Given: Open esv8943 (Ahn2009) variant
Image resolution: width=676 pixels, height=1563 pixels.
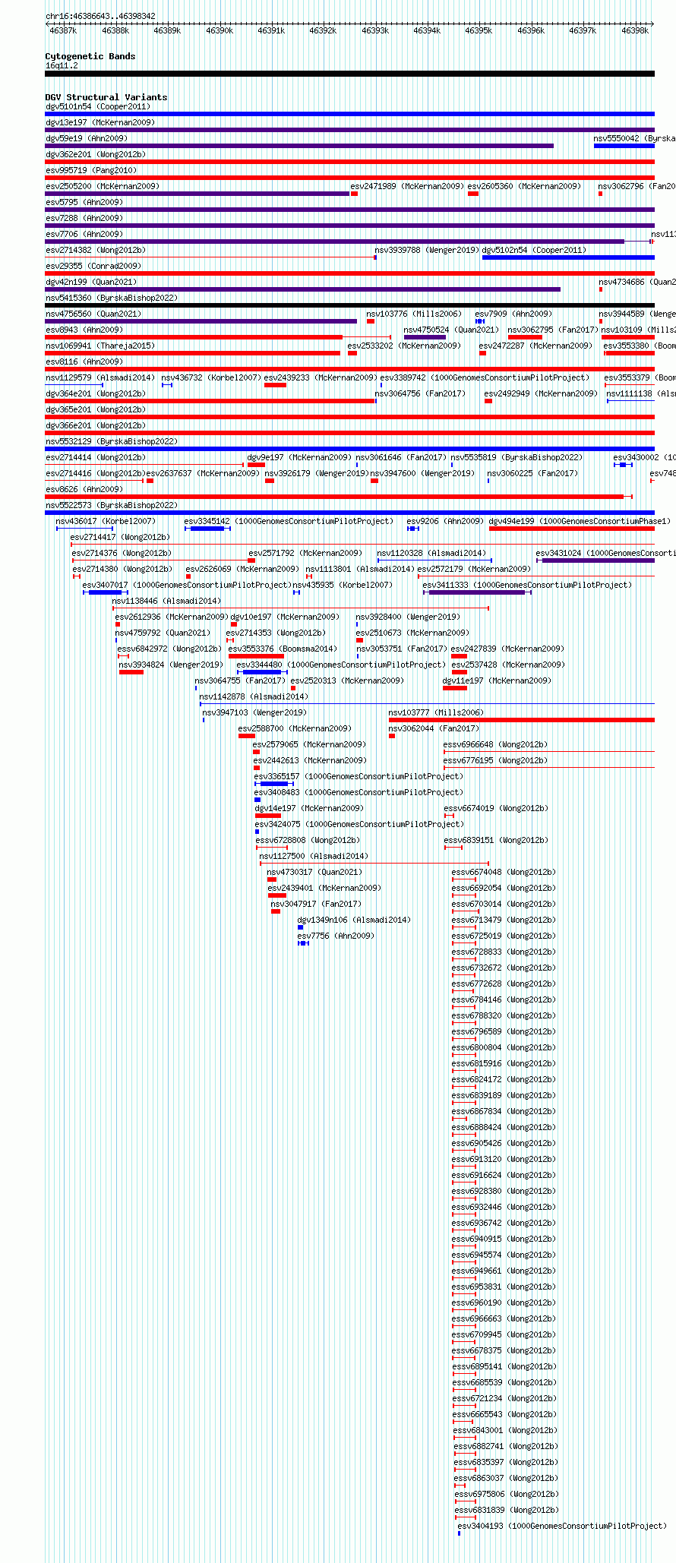Looking at the screenshot, I should pos(218,337).
